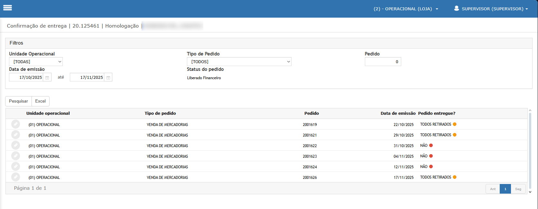Click the Pedido number input field
The width and height of the screenshot is (538, 209).
[x=383, y=62]
